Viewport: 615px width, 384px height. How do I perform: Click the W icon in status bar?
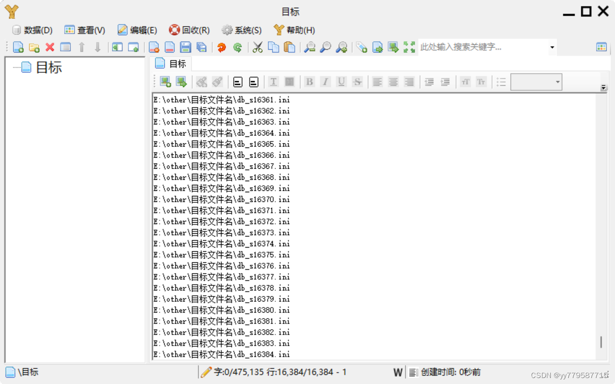(398, 372)
